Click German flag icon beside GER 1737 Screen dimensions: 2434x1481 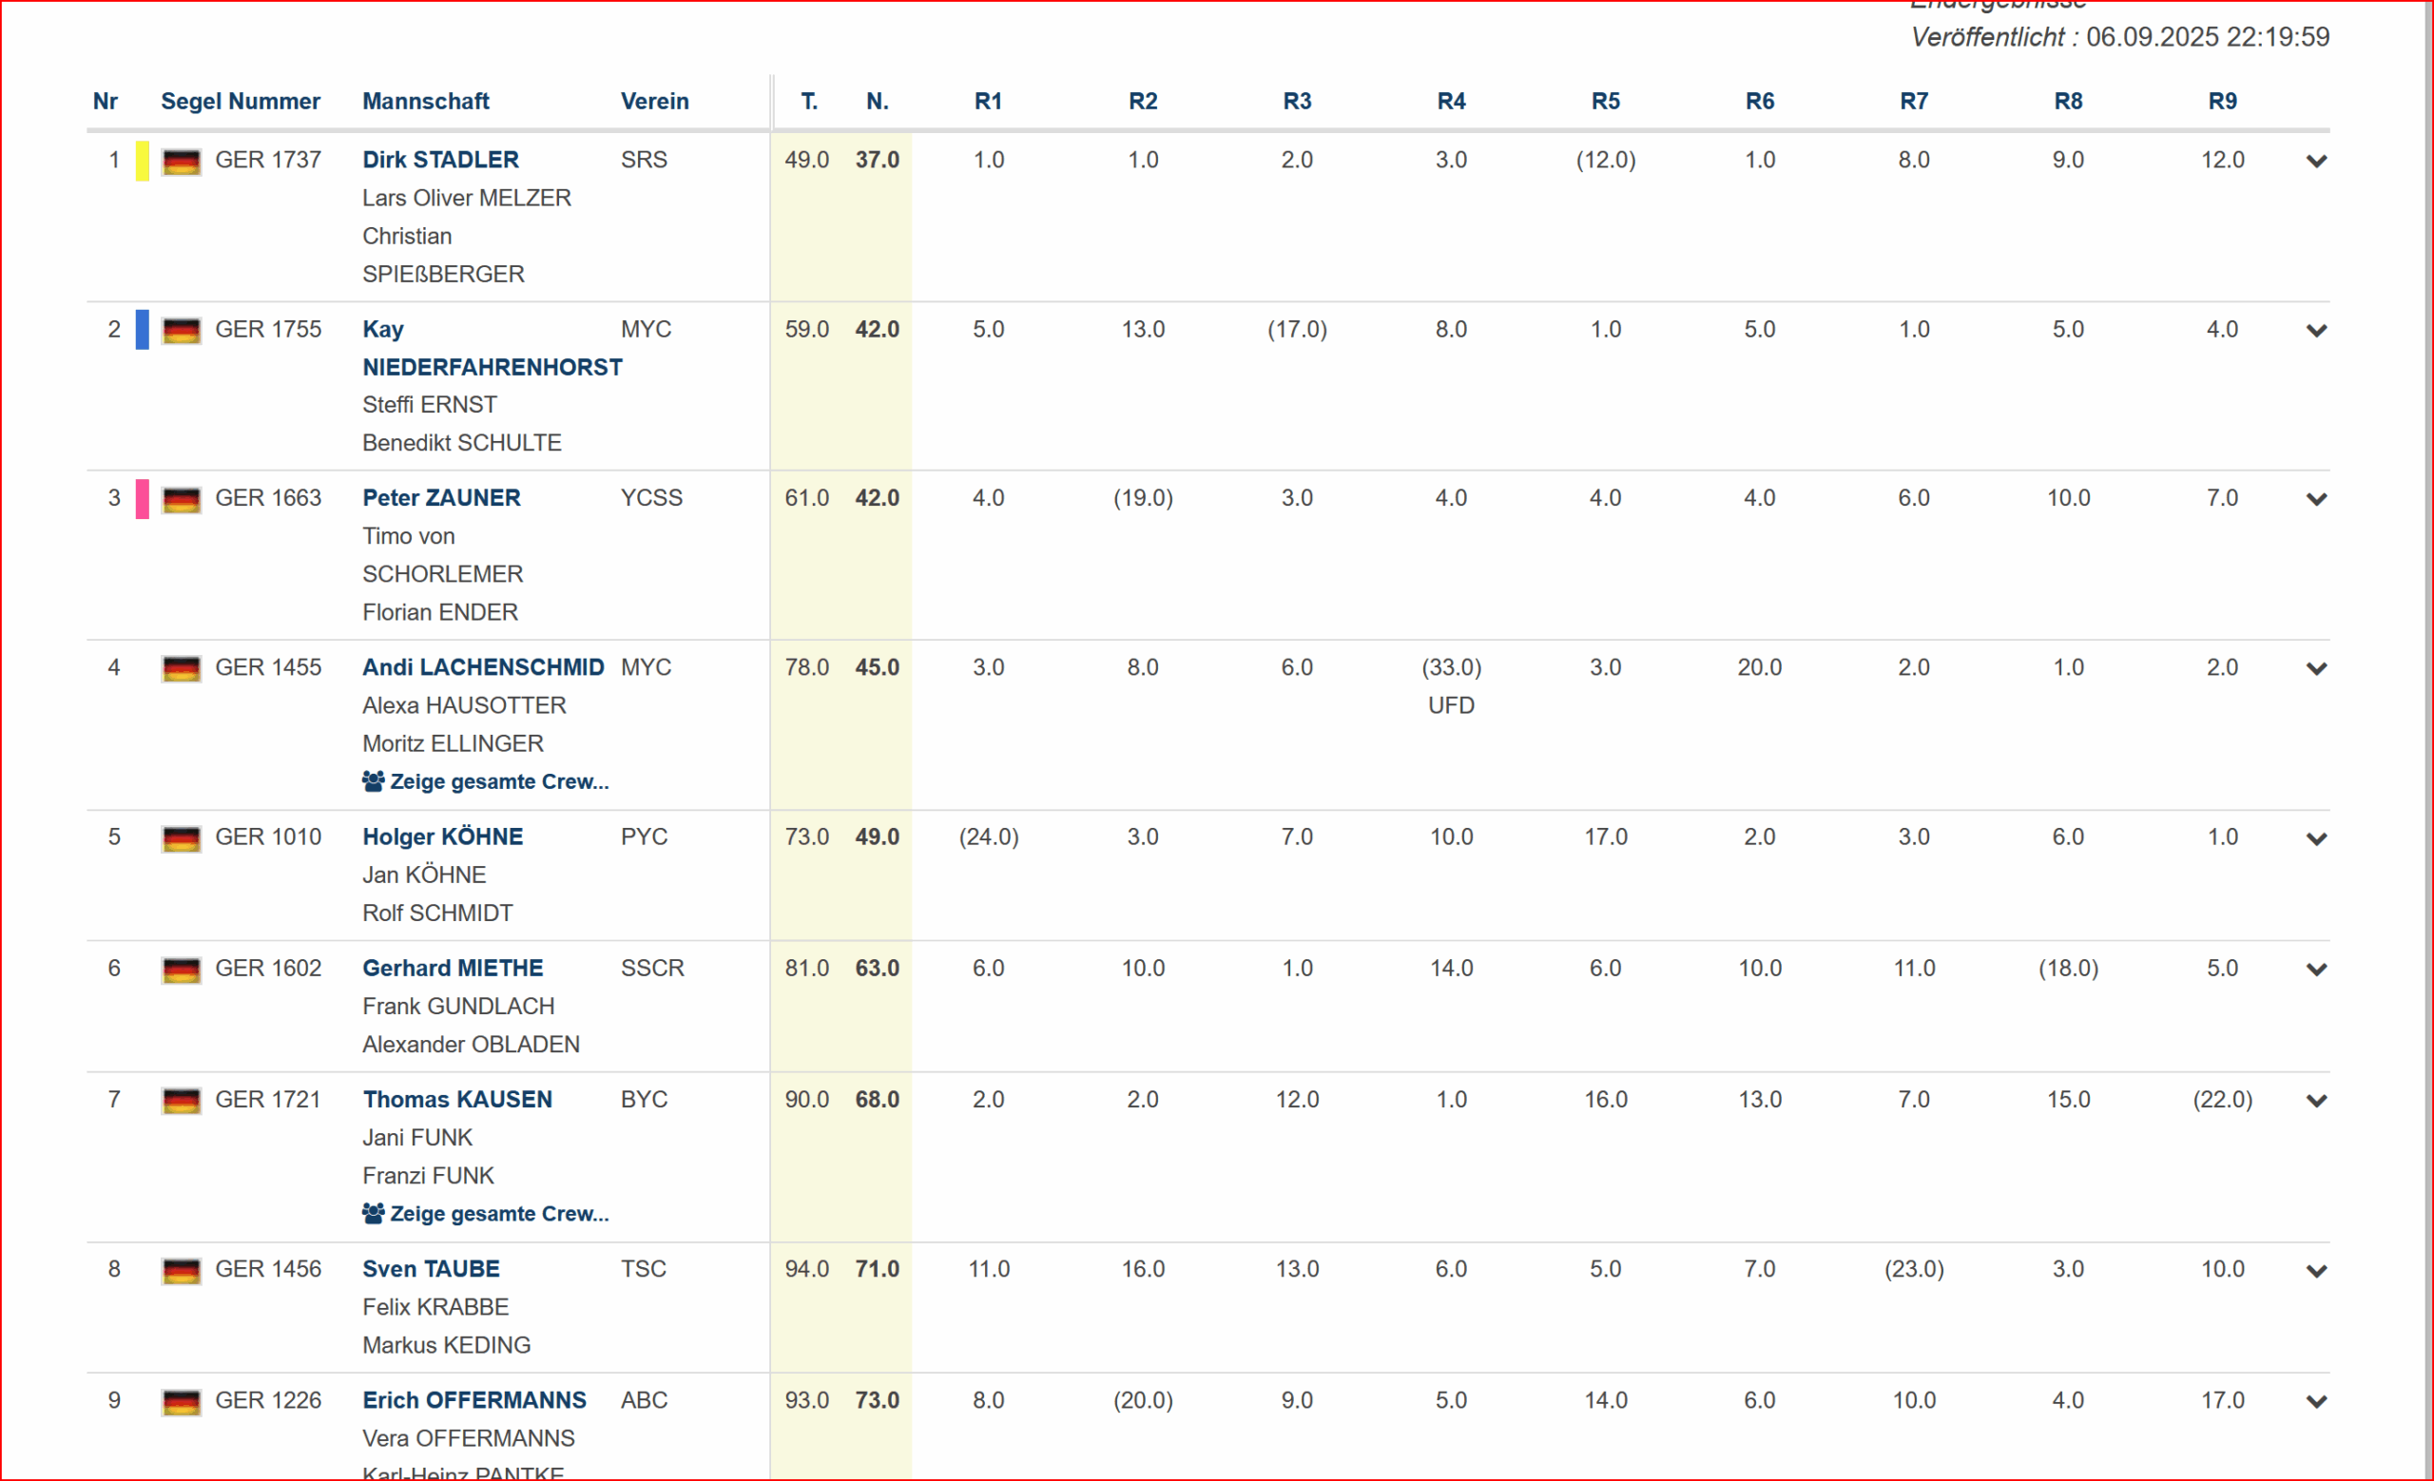[x=181, y=161]
